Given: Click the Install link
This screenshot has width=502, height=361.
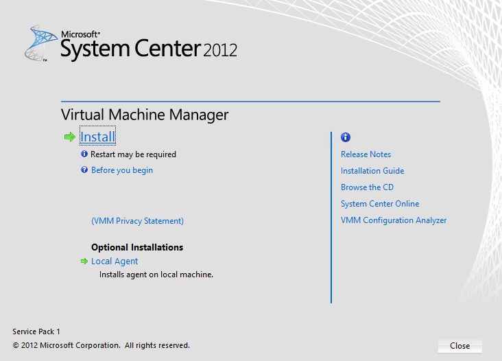Looking at the screenshot, I should coord(97,137).
